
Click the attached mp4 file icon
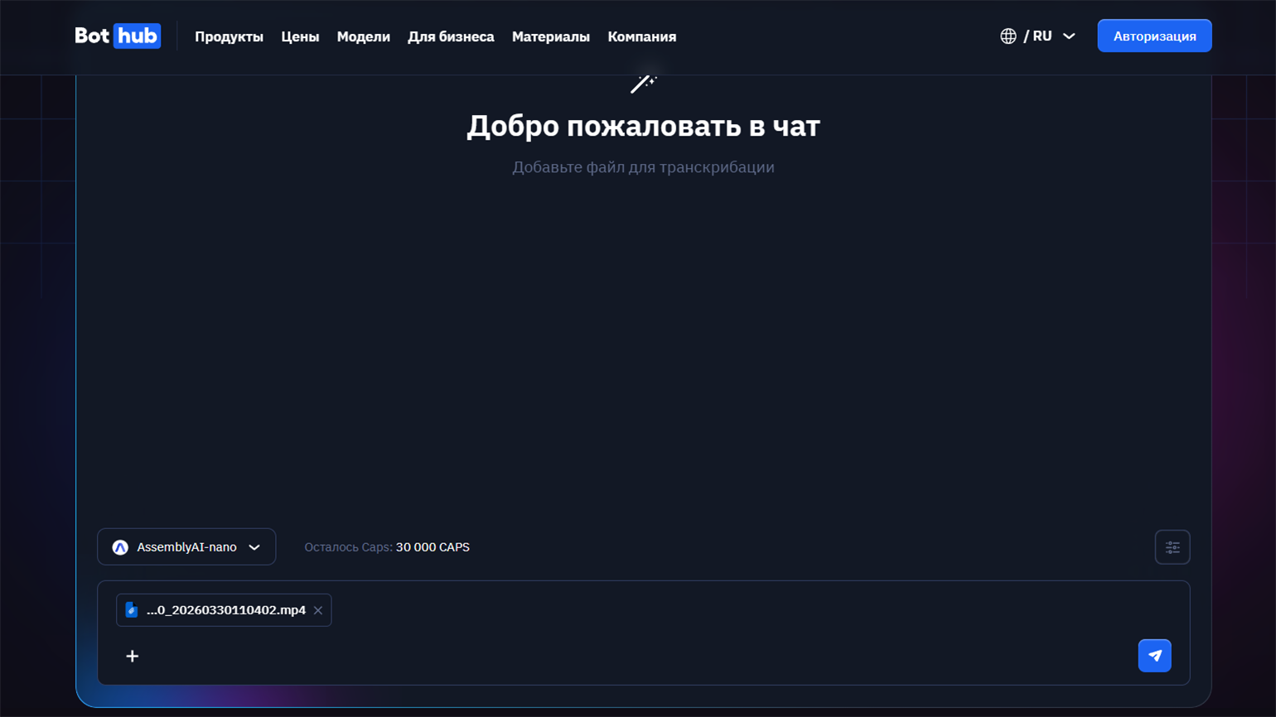coord(132,610)
